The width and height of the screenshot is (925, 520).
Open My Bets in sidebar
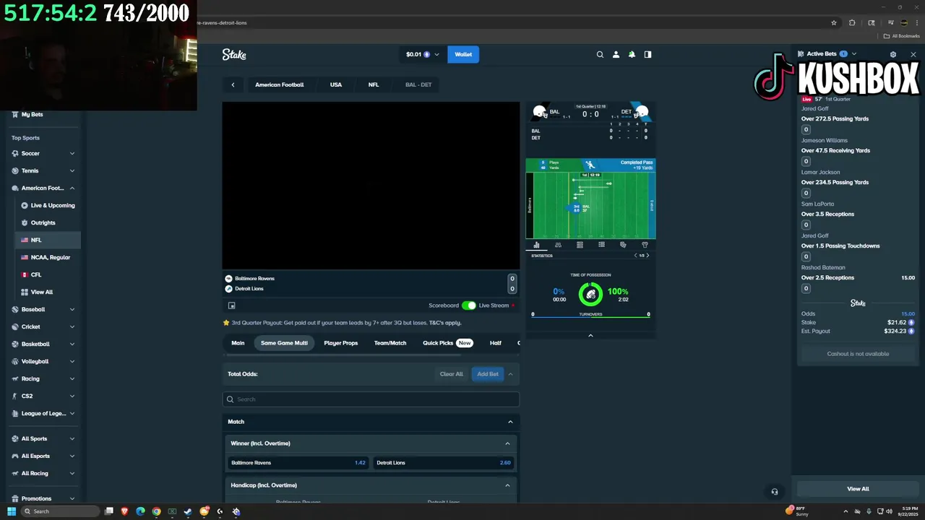32,114
